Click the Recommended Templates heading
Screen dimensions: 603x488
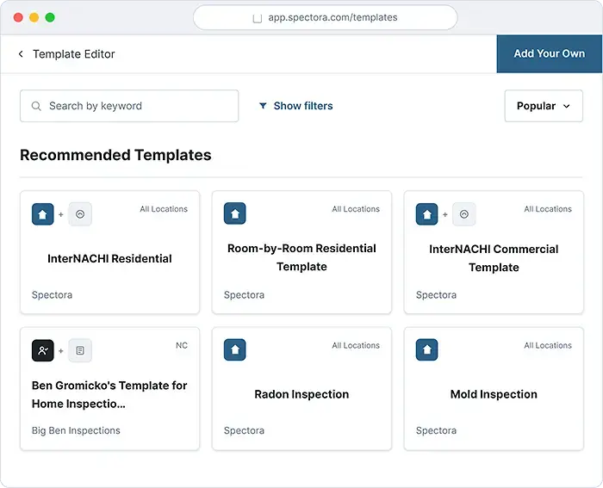point(115,155)
